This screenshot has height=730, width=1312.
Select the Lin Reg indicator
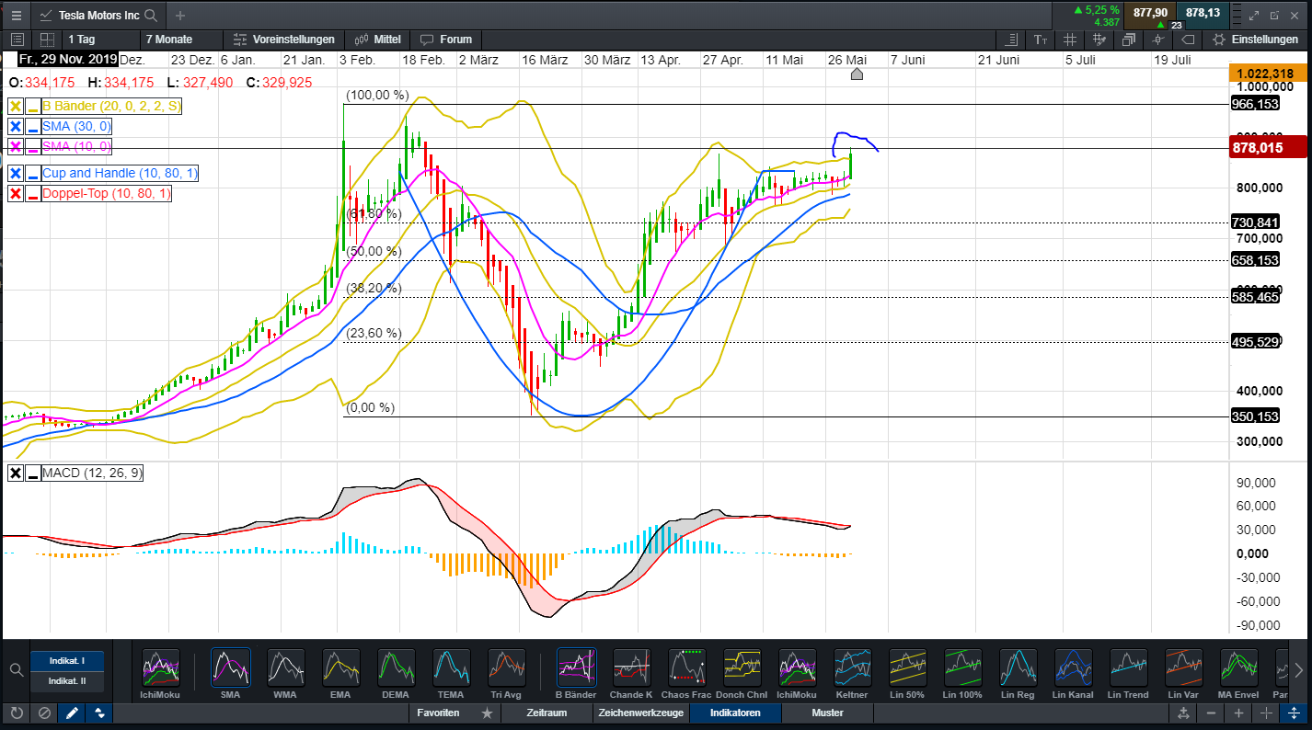click(1018, 668)
